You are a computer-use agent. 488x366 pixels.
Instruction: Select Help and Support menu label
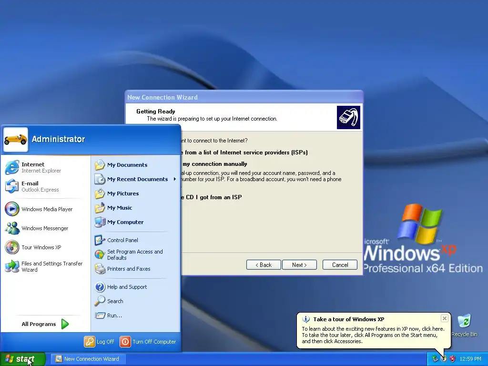pyautogui.click(x=127, y=287)
